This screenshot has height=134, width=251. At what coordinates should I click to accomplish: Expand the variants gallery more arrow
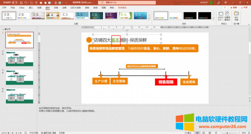[x=213, y=19]
